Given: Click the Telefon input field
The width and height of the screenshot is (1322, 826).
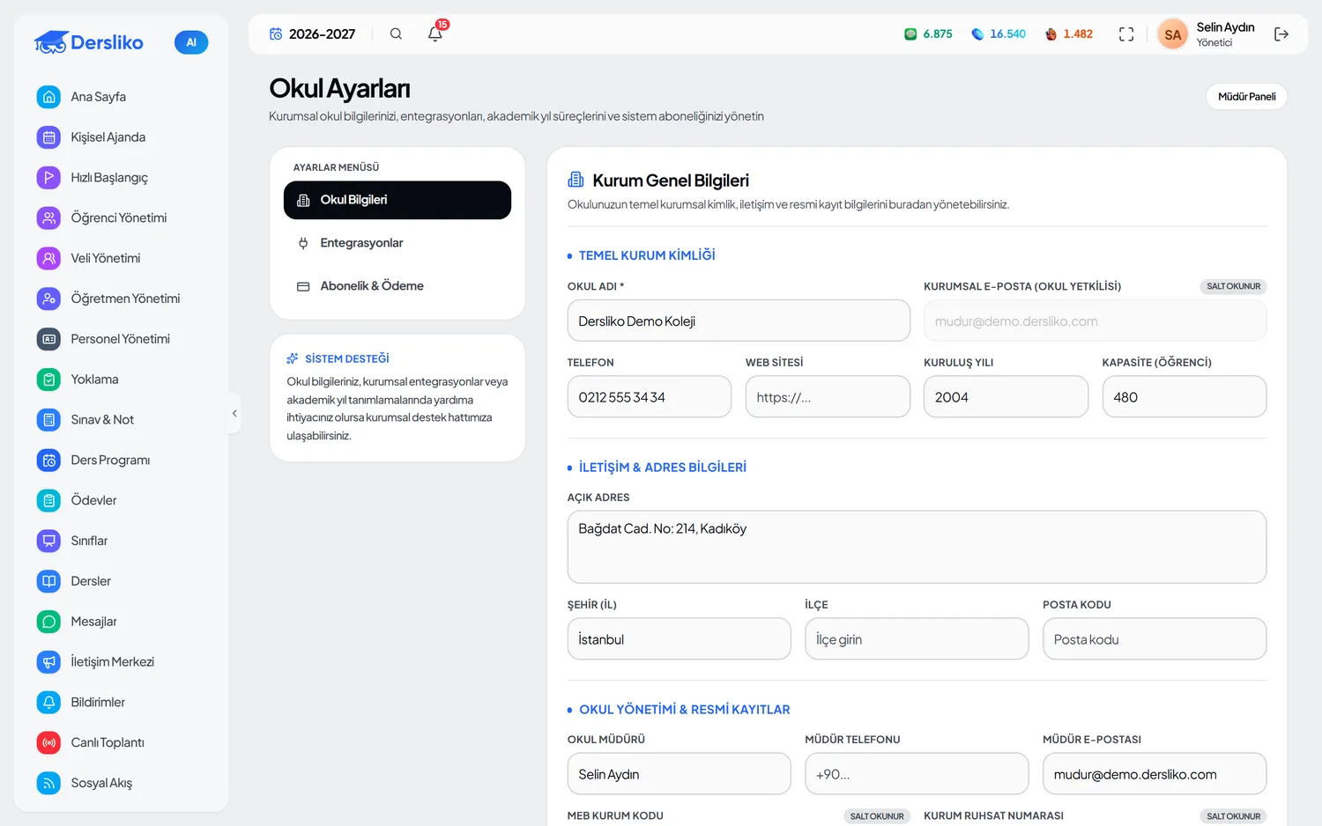Looking at the screenshot, I should click(x=650, y=397).
